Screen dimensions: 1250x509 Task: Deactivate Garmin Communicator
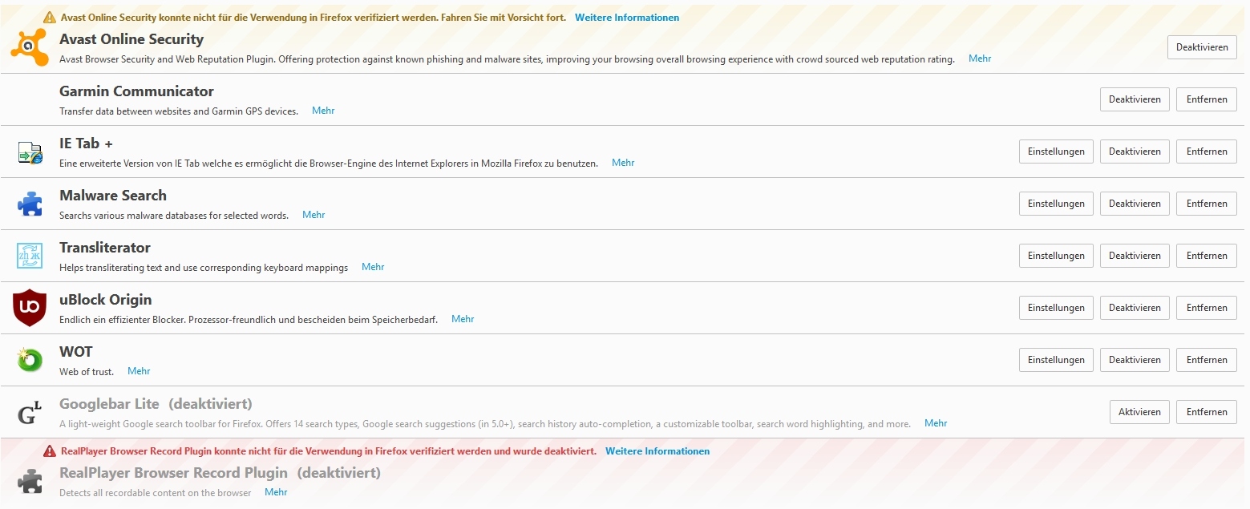(1135, 99)
